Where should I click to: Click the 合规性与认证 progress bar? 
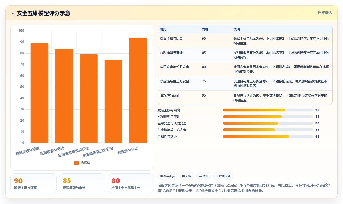tap(268, 136)
